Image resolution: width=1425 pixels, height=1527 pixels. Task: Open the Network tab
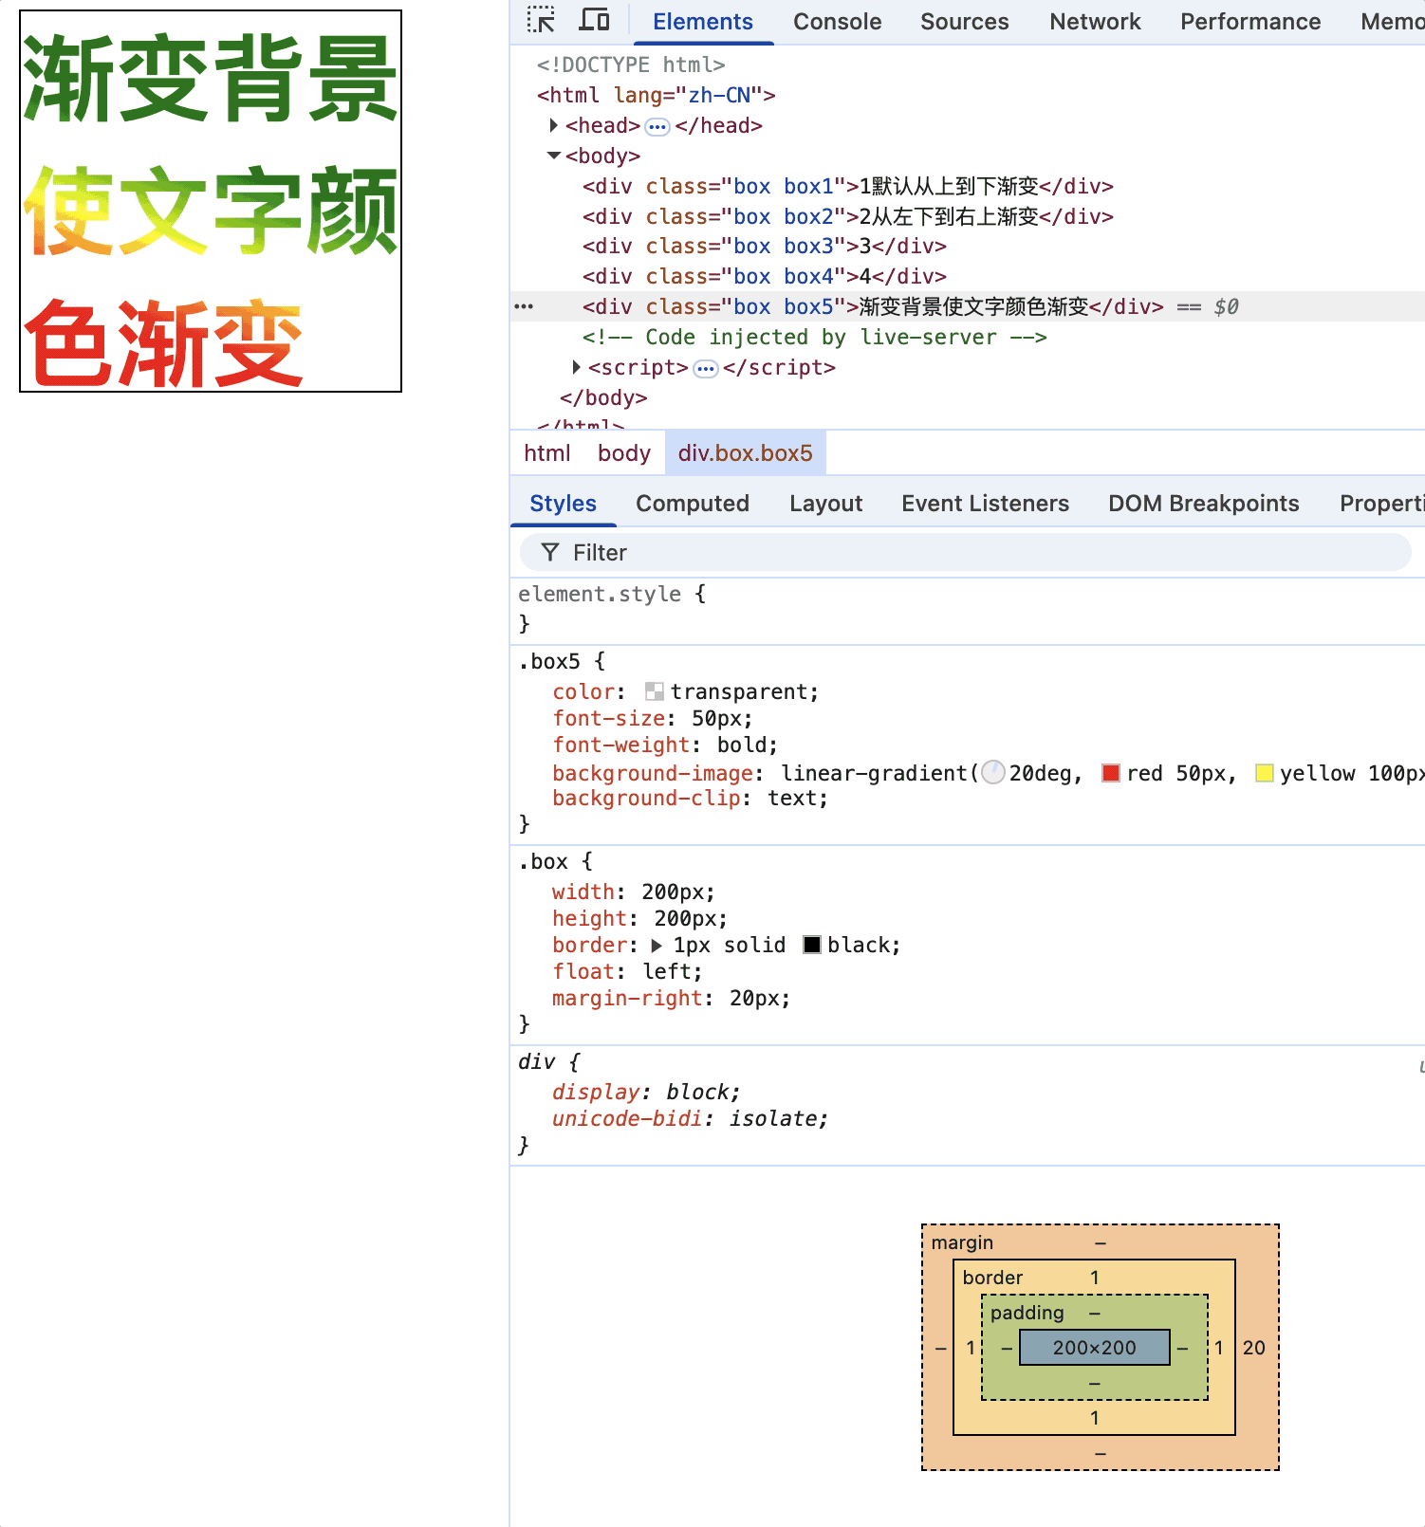pyautogui.click(x=1095, y=22)
